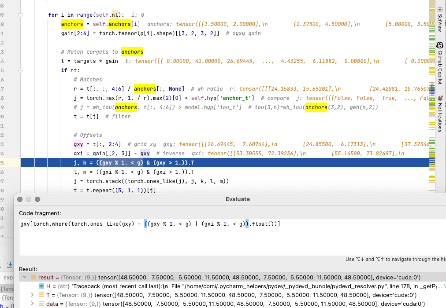Click the 't = t[j] # filter' line
The width and height of the screenshot is (446, 308).
pyautogui.click(x=102, y=117)
